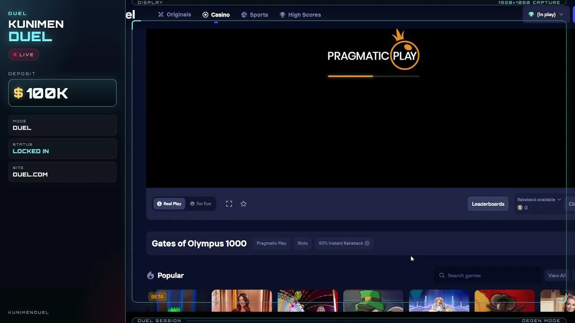Switch to the Casino tab
This screenshot has height=323, width=575.
(216, 15)
